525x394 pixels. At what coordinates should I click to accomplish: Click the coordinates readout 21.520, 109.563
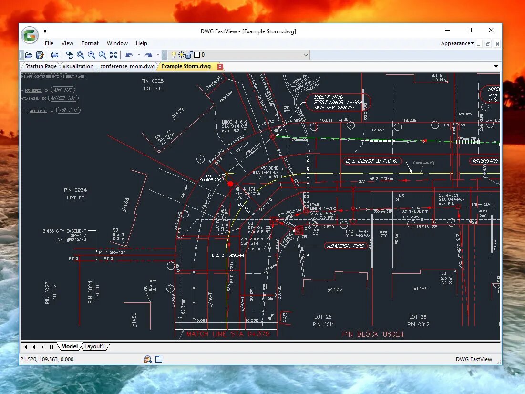47,359
